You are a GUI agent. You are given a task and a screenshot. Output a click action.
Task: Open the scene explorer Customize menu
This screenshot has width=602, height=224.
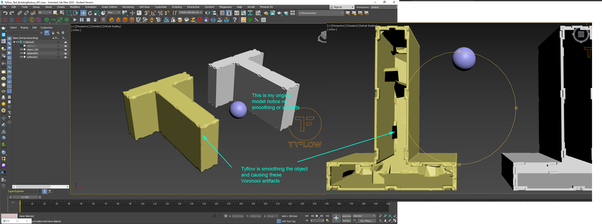(x=46, y=27)
